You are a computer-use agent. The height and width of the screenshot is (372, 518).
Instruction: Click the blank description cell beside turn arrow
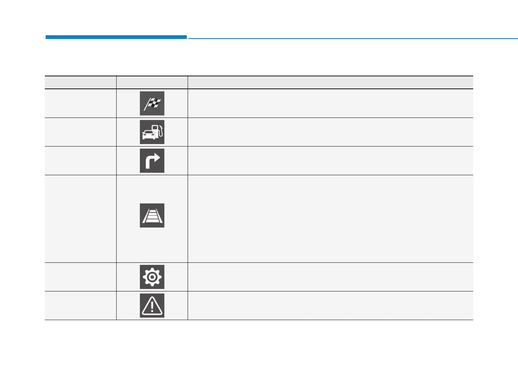click(x=330, y=161)
